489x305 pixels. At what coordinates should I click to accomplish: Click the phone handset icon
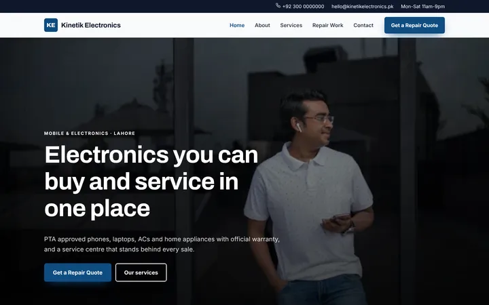(x=278, y=5)
